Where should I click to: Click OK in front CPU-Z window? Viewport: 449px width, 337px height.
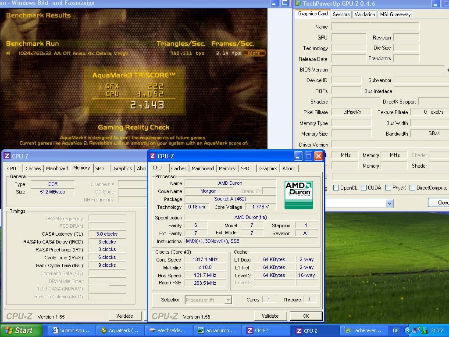pos(306,316)
